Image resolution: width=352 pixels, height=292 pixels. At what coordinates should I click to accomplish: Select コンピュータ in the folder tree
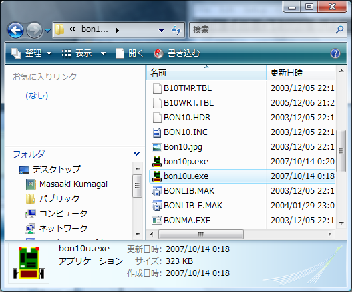pos(63,213)
